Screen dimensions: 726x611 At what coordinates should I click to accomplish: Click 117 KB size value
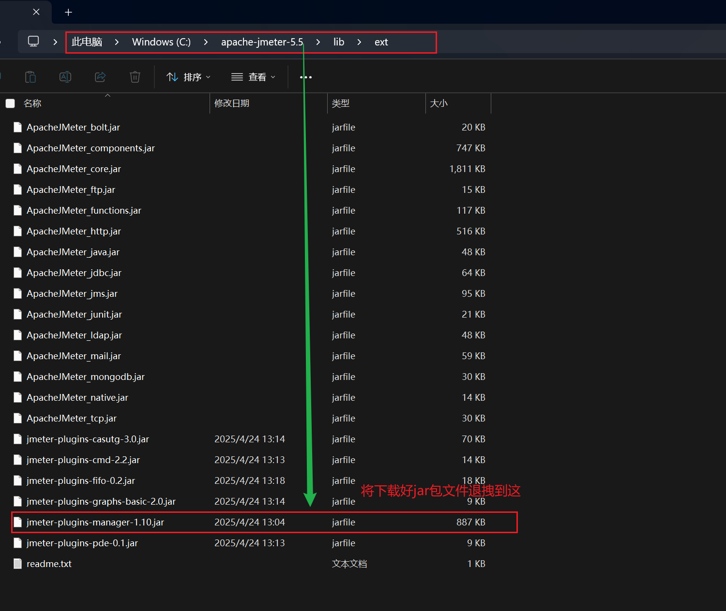coord(470,210)
